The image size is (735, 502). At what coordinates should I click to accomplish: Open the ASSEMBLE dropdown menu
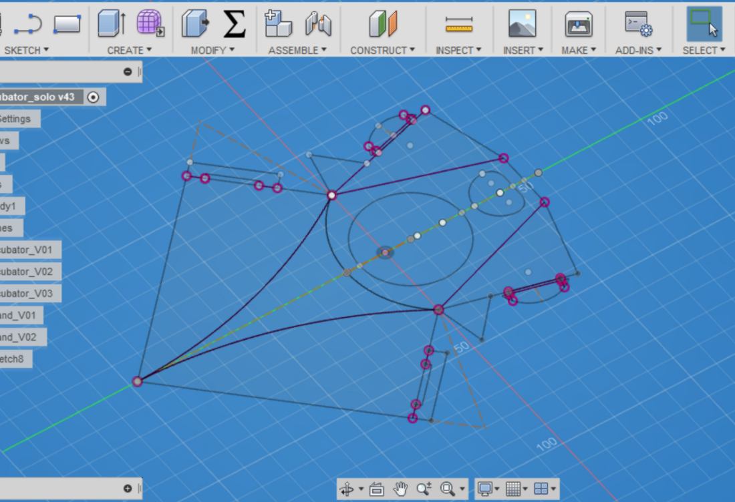click(x=297, y=50)
